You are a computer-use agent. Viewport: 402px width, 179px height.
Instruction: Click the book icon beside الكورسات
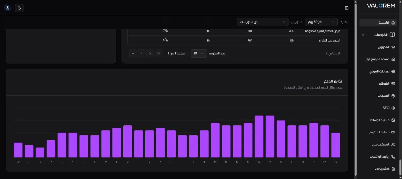click(392, 35)
